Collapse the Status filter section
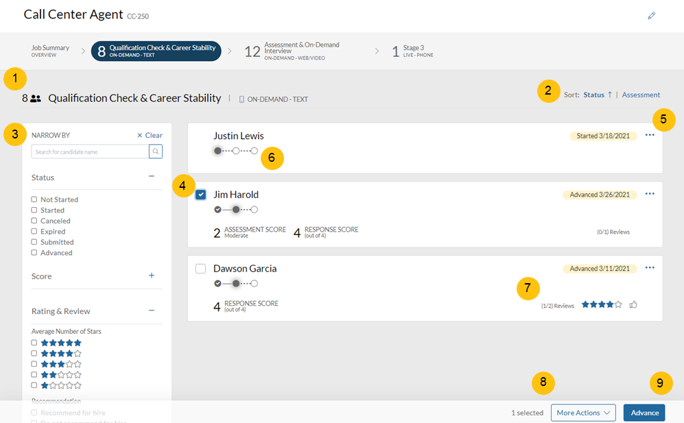Image resolution: width=684 pixels, height=423 pixels. click(152, 177)
